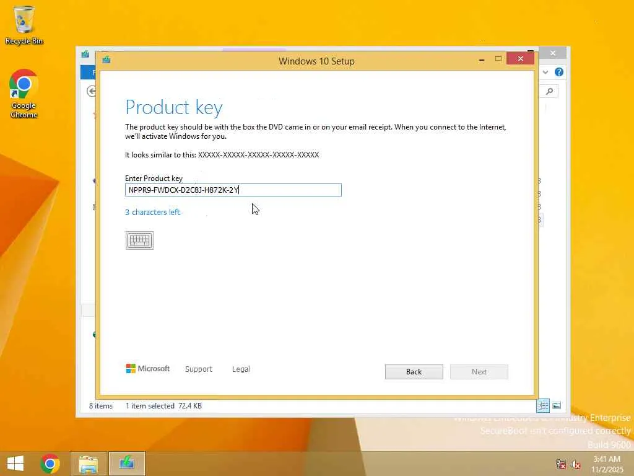Click the Enter Product key field
The height and width of the screenshot is (476, 634).
coord(233,190)
